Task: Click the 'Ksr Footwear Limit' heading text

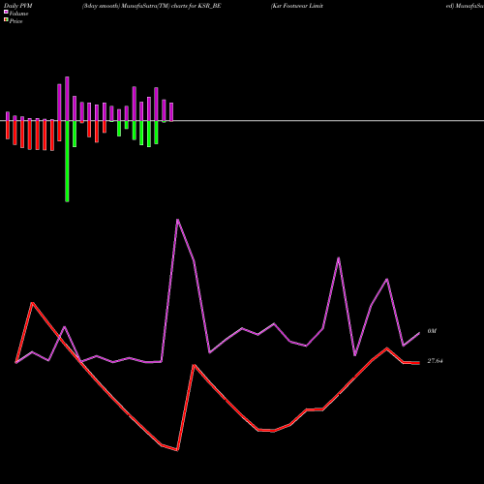Action: [297, 6]
